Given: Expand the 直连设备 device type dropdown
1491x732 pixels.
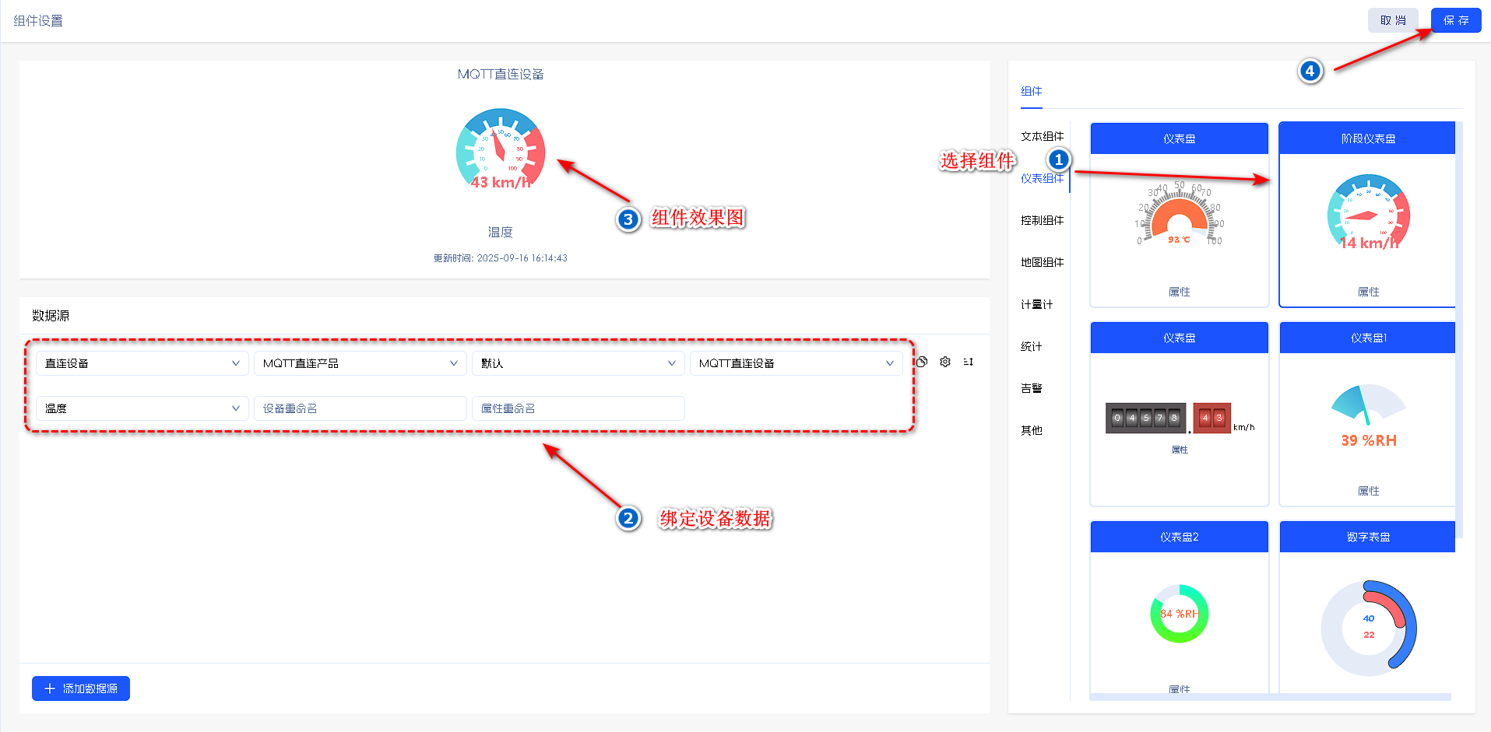Looking at the screenshot, I should click(142, 363).
